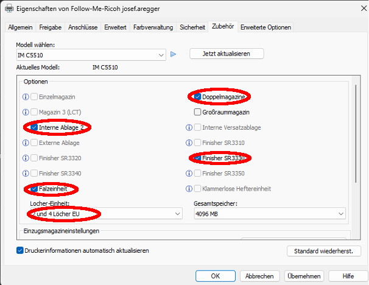369x285 pixels.
Task: Check the Magazin 3 (LCT) checkbox
Action: point(34,112)
